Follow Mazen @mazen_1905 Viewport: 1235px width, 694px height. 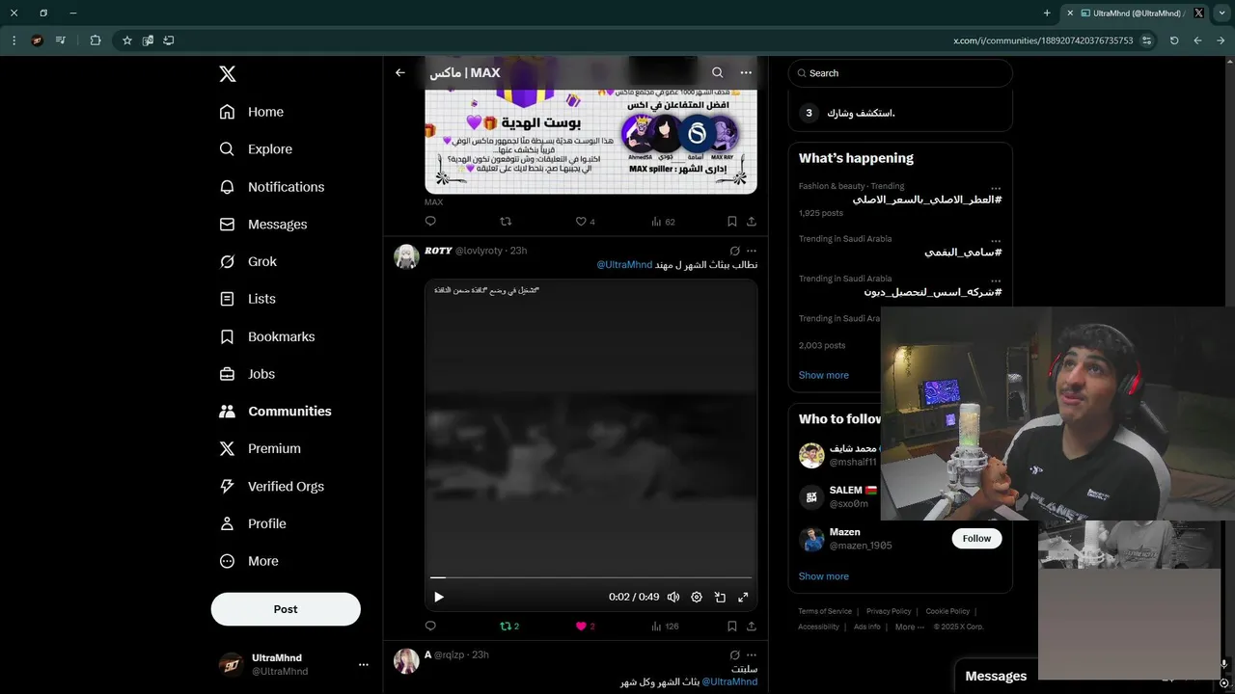(x=976, y=539)
